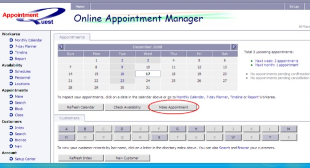Click the arrow icon beside Schedules

pyautogui.click(x=11, y=71)
